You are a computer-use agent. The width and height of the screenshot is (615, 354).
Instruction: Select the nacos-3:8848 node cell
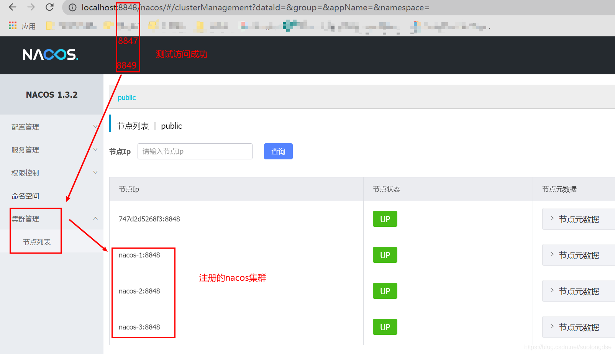click(236, 327)
